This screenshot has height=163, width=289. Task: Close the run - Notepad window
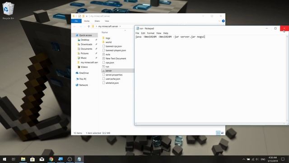click(284, 28)
